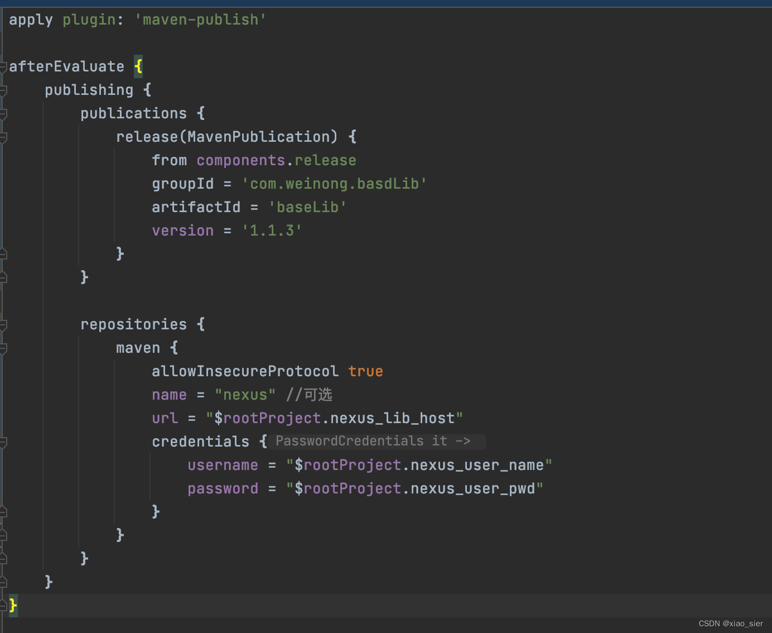Collapse the credentials block fold arrow
The image size is (772, 633).
coord(3,441)
